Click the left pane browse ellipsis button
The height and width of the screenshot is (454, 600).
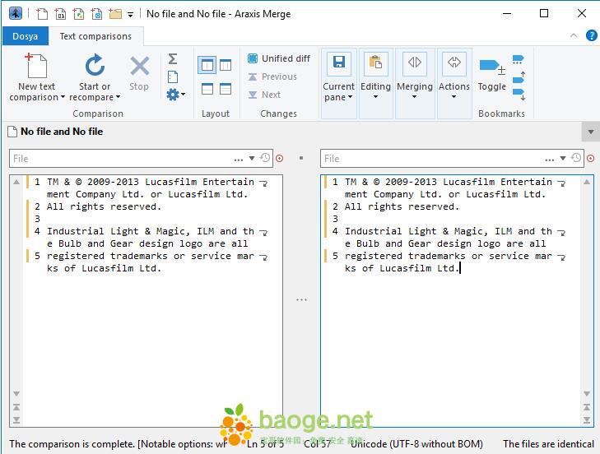[239, 159]
